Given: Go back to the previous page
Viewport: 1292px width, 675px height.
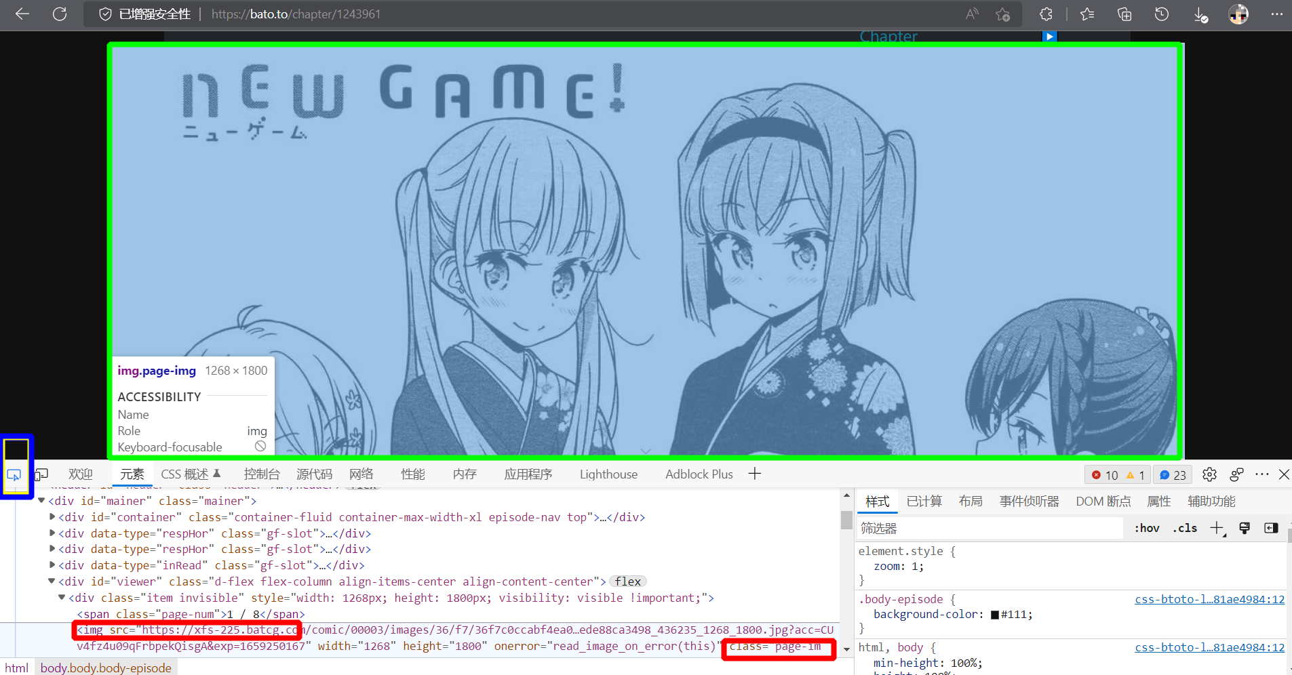Looking at the screenshot, I should (x=22, y=14).
